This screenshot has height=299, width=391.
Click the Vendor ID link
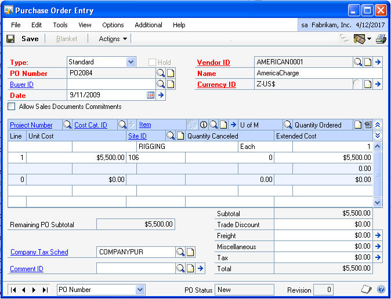pos(213,63)
